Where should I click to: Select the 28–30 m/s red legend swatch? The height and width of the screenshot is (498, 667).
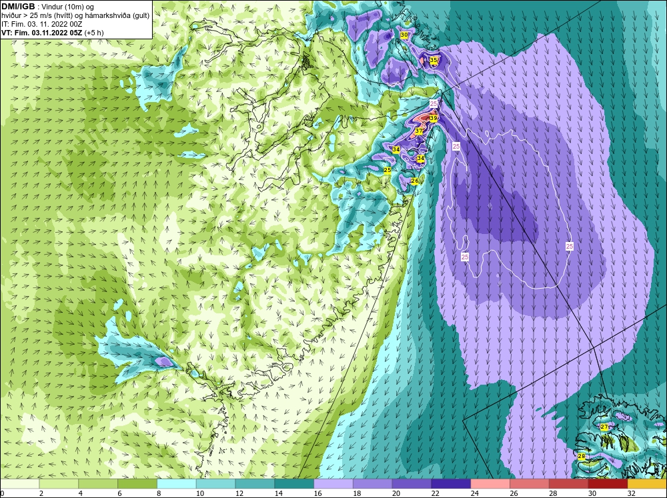(x=569, y=484)
